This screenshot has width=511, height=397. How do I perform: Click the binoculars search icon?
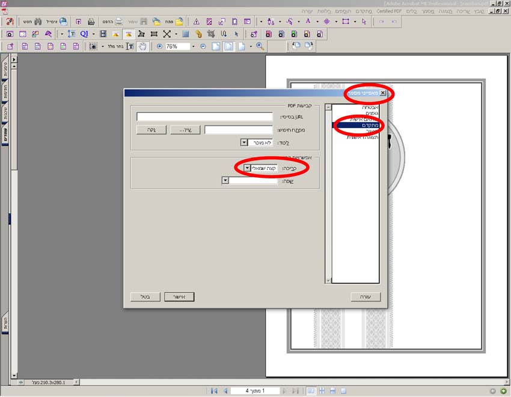(x=38, y=22)
